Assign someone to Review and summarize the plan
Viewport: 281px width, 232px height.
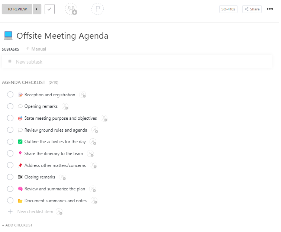click(x=93, y=189)
